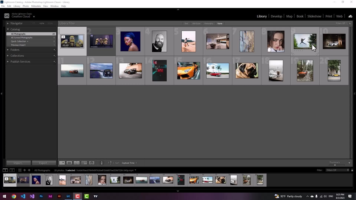Switch to Loupe view

(69, 163)
